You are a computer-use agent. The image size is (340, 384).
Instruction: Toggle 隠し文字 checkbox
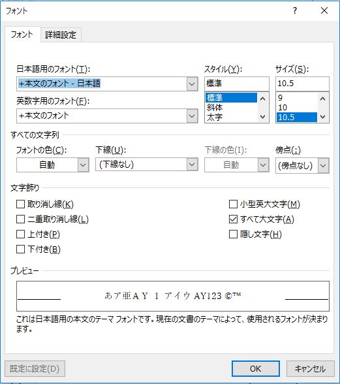coord(233,234)
